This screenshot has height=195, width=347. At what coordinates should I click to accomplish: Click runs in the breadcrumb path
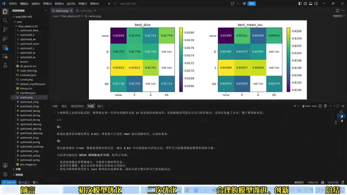[x=55, y=16]
